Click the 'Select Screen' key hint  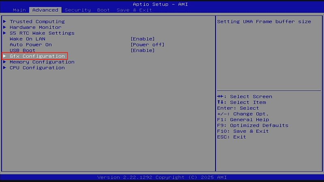245,97
